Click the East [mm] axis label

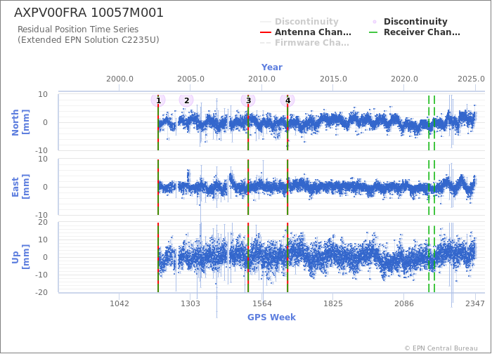click(20, 187)
